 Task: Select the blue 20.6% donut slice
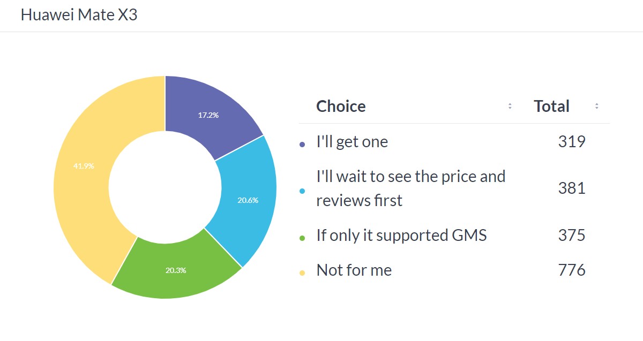(248, 200)
